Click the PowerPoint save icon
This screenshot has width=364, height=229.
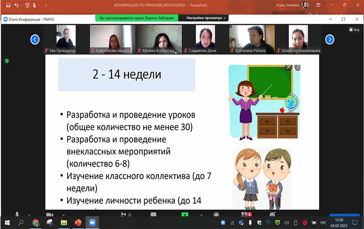[x=6, y=5]
